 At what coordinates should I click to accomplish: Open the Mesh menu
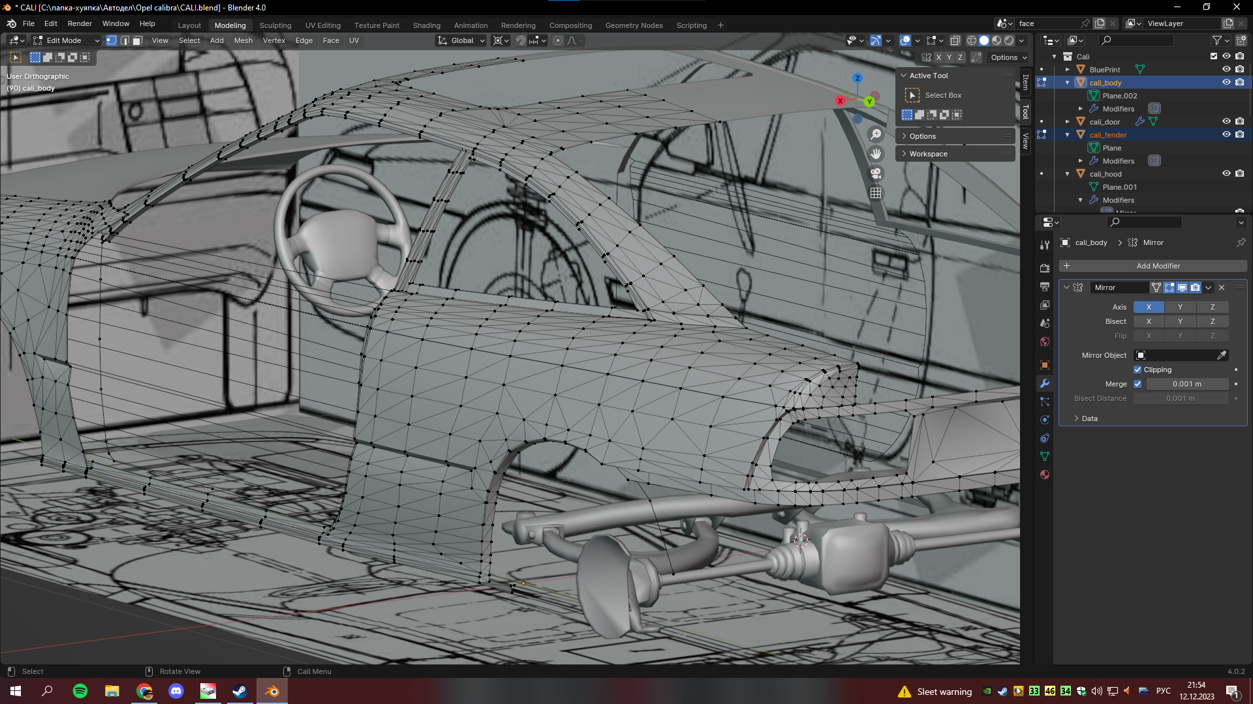pyautogui.click(x=243, y=40)
